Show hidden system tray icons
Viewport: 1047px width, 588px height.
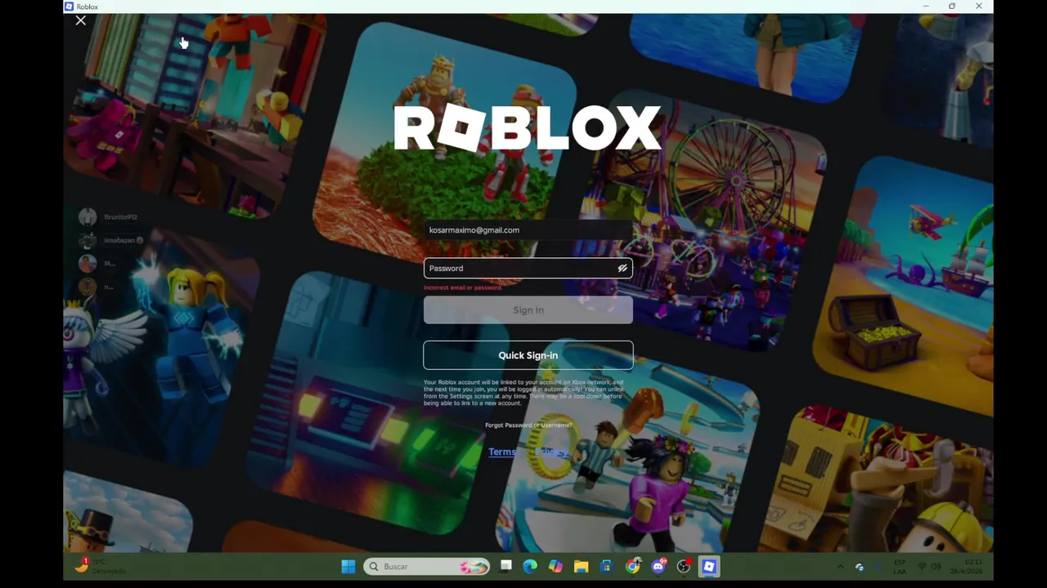coord(840,566)
